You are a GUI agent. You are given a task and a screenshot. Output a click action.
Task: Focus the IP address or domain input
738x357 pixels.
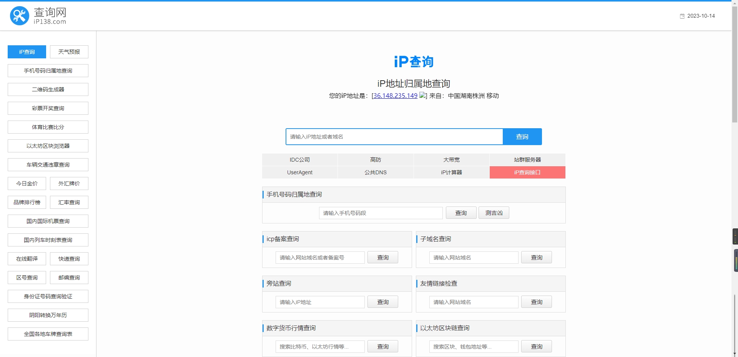(394, 137)
